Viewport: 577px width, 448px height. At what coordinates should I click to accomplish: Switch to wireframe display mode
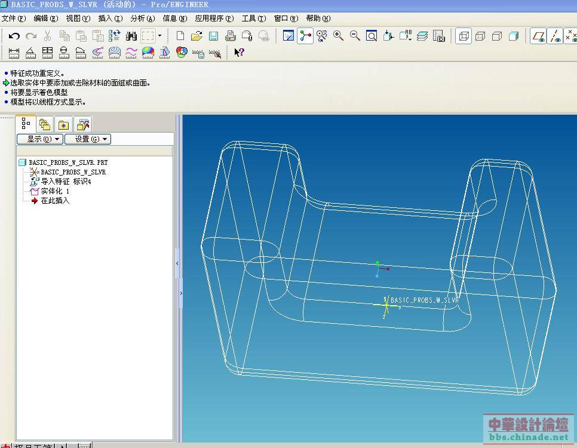(464, 36)
